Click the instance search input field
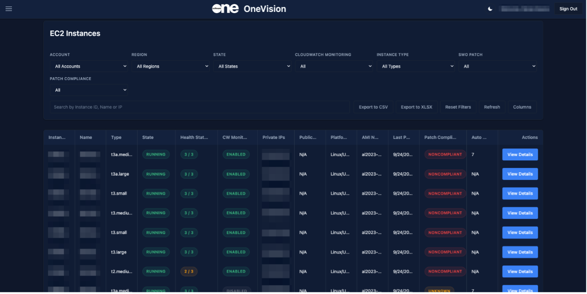Image resolution: width=587 pixels, height=294 pixels. [x=200, y=107]
